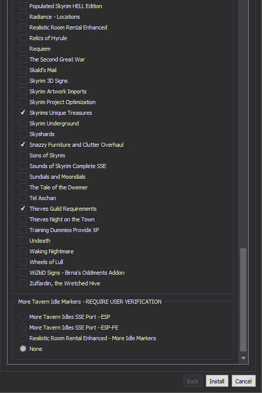The image size is (262, 393).
Task: Tick the Wheels of Lull checkbox
Action: [x=23, y=262]
